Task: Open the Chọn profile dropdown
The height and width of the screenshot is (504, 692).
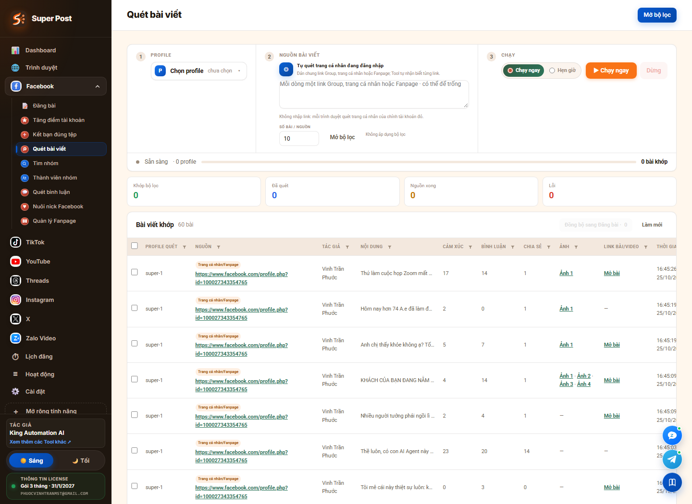Action: coord(199,71)
